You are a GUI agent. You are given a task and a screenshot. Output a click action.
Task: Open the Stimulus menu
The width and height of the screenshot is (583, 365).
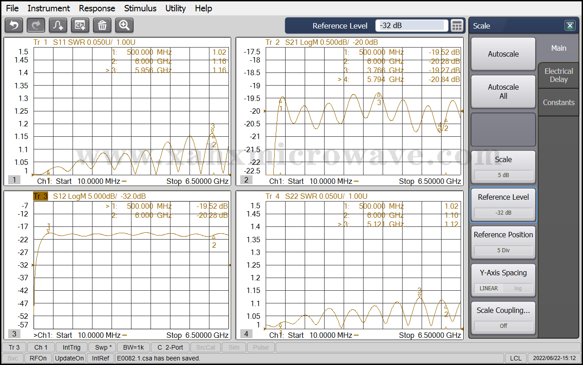140,8
